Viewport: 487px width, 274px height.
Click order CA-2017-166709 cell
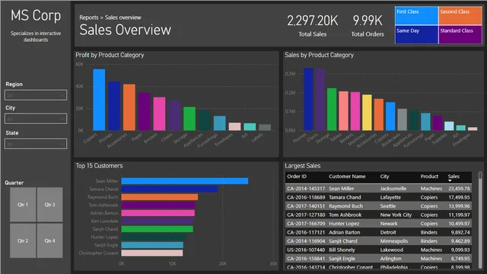(306, 223)
